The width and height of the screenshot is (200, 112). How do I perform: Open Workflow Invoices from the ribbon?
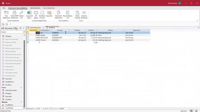point(42,15)
